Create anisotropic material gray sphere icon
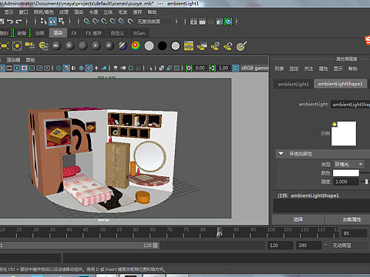 pyautogui.click(x=56, y=46)
